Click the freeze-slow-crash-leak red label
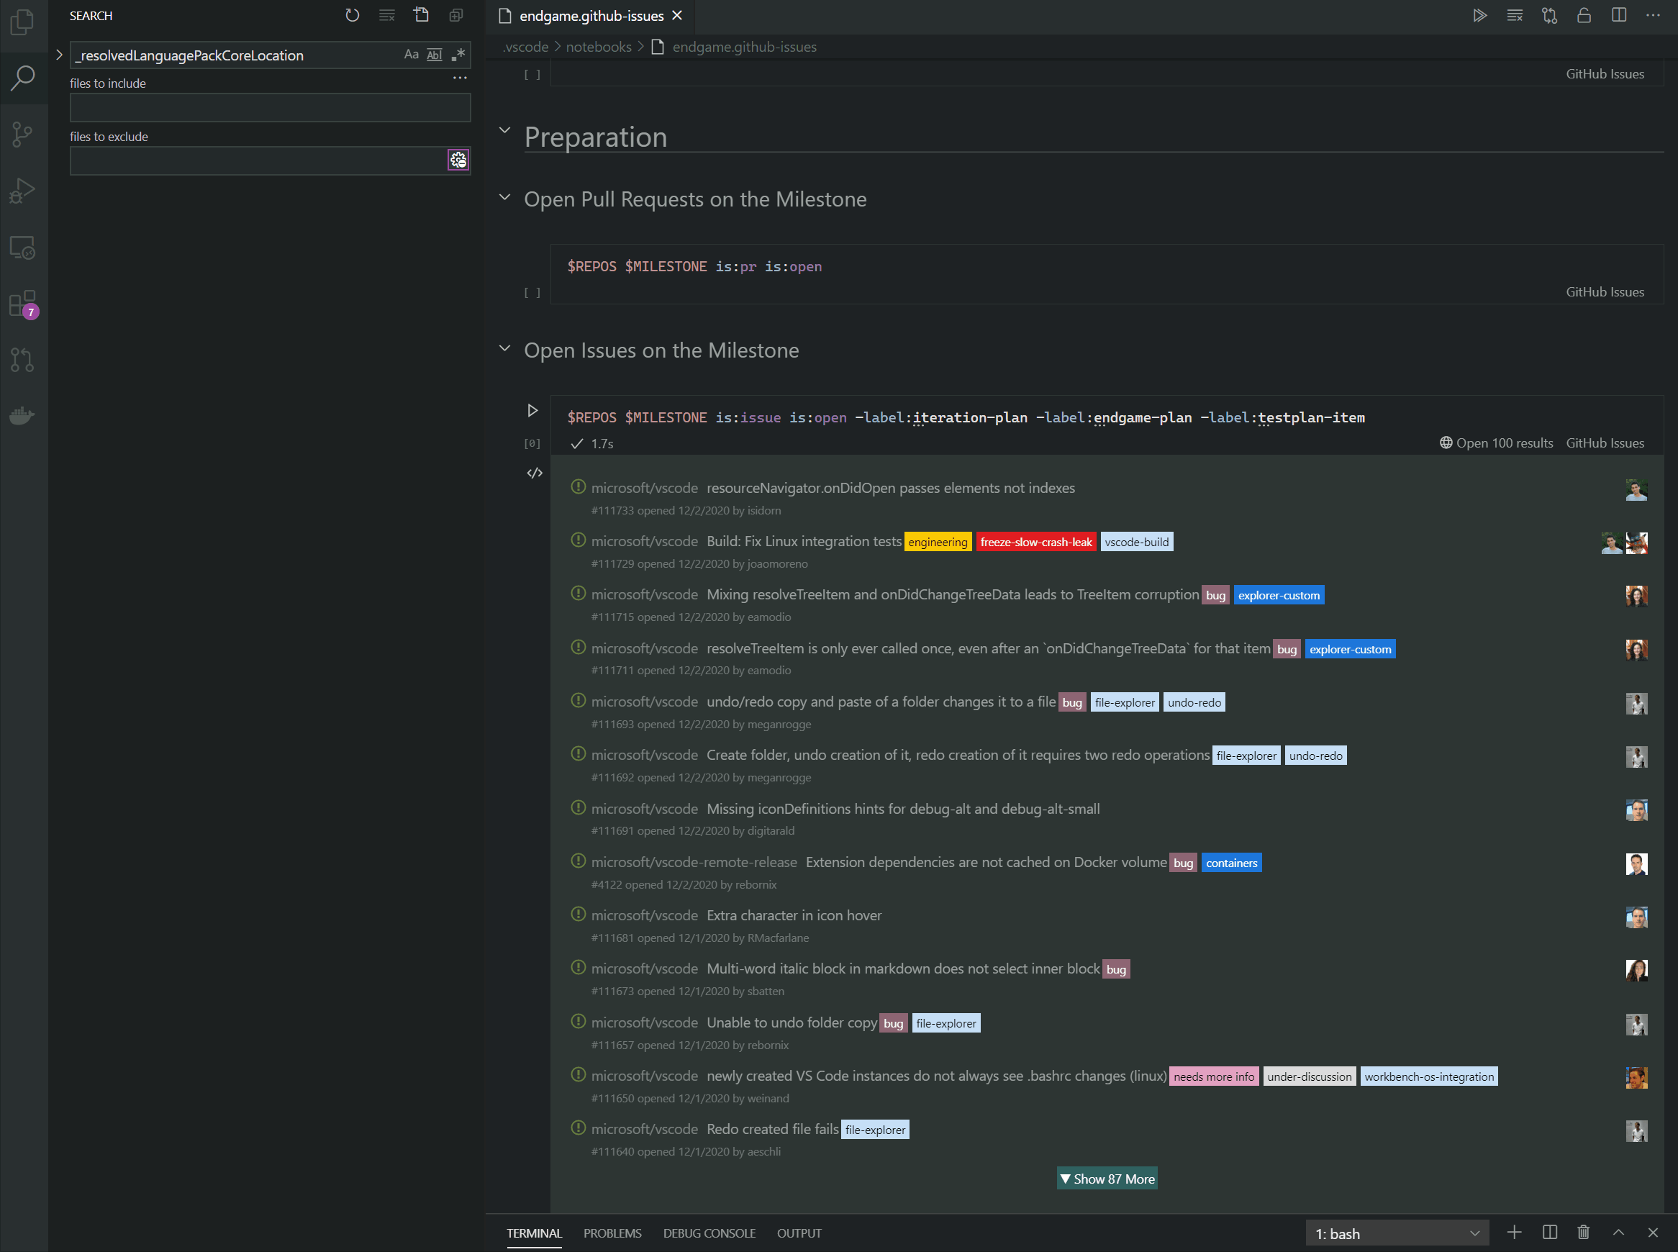 point(1035,542)
